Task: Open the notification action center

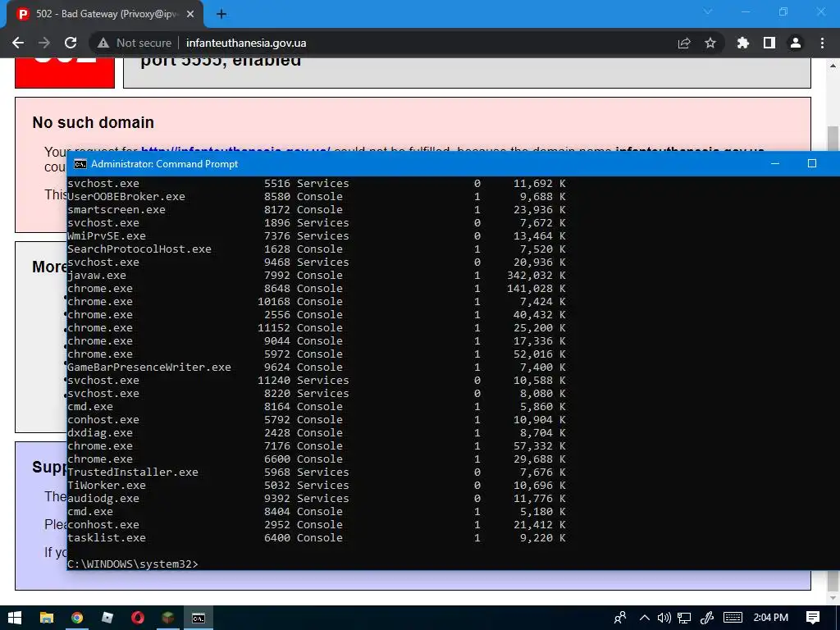Action: coord(813,618)
